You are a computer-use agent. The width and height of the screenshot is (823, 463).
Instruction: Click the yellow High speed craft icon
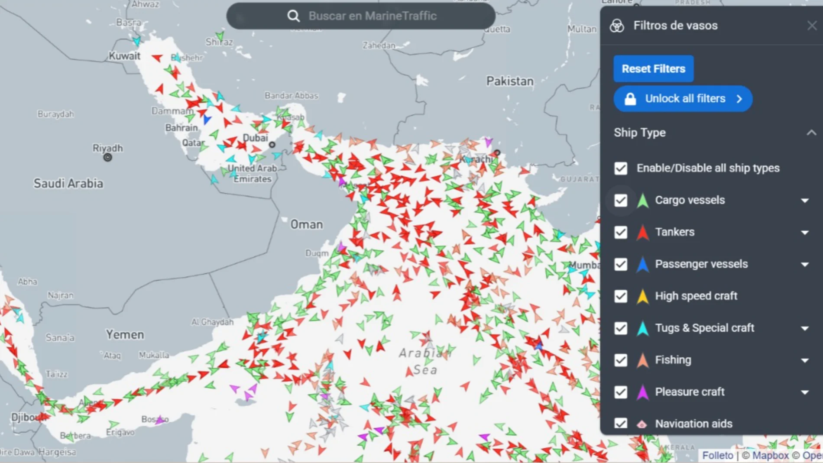tap(642, 296)
